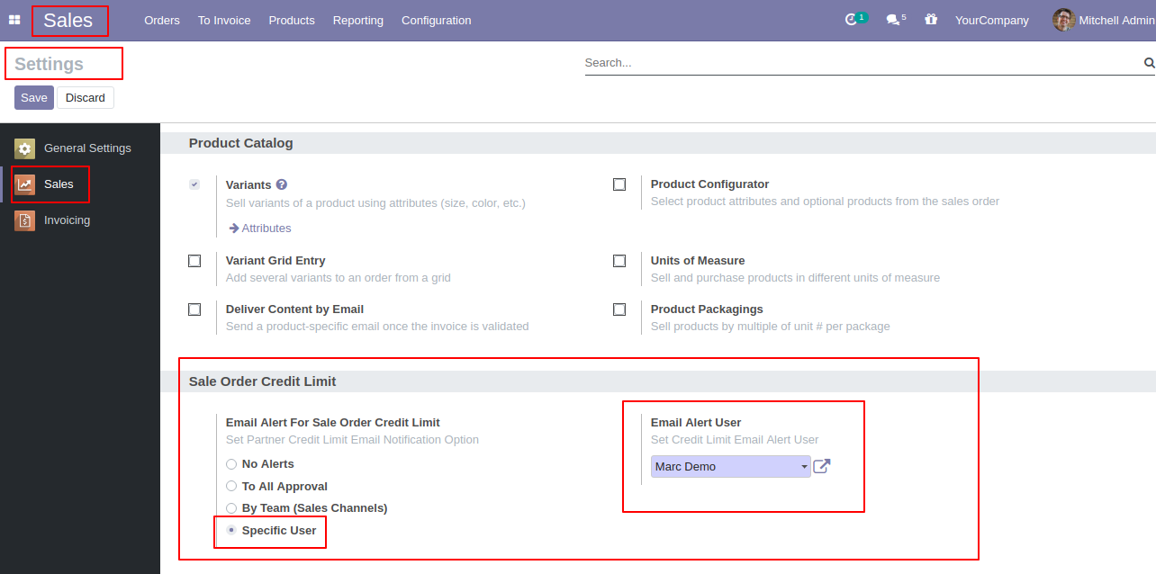Select the Specific User radio option
This screenshot has height=574, width=1156.
tap(231, 531)
